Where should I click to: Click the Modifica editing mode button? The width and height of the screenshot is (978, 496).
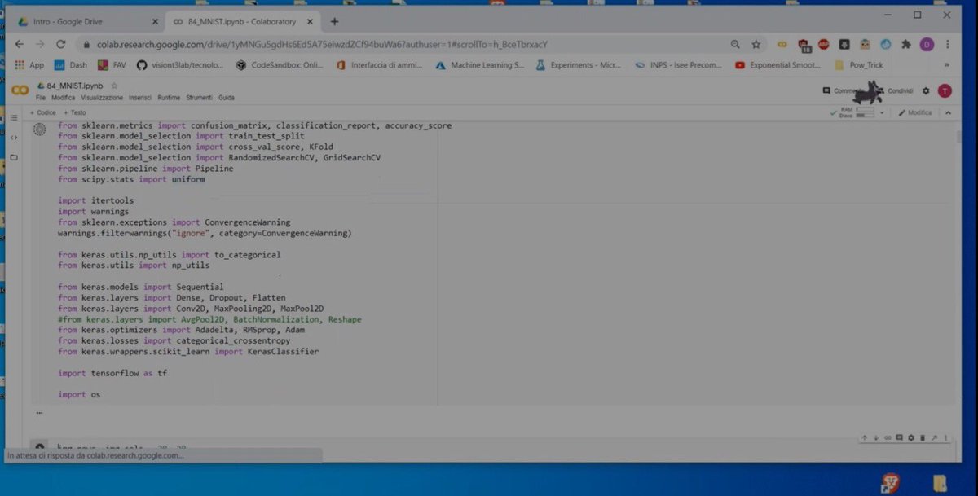coord(915,112)
